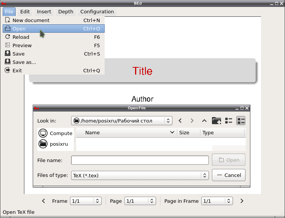Minimize the Open File dialog
This screenshot has width=285, height=218.
coord(237,108)
